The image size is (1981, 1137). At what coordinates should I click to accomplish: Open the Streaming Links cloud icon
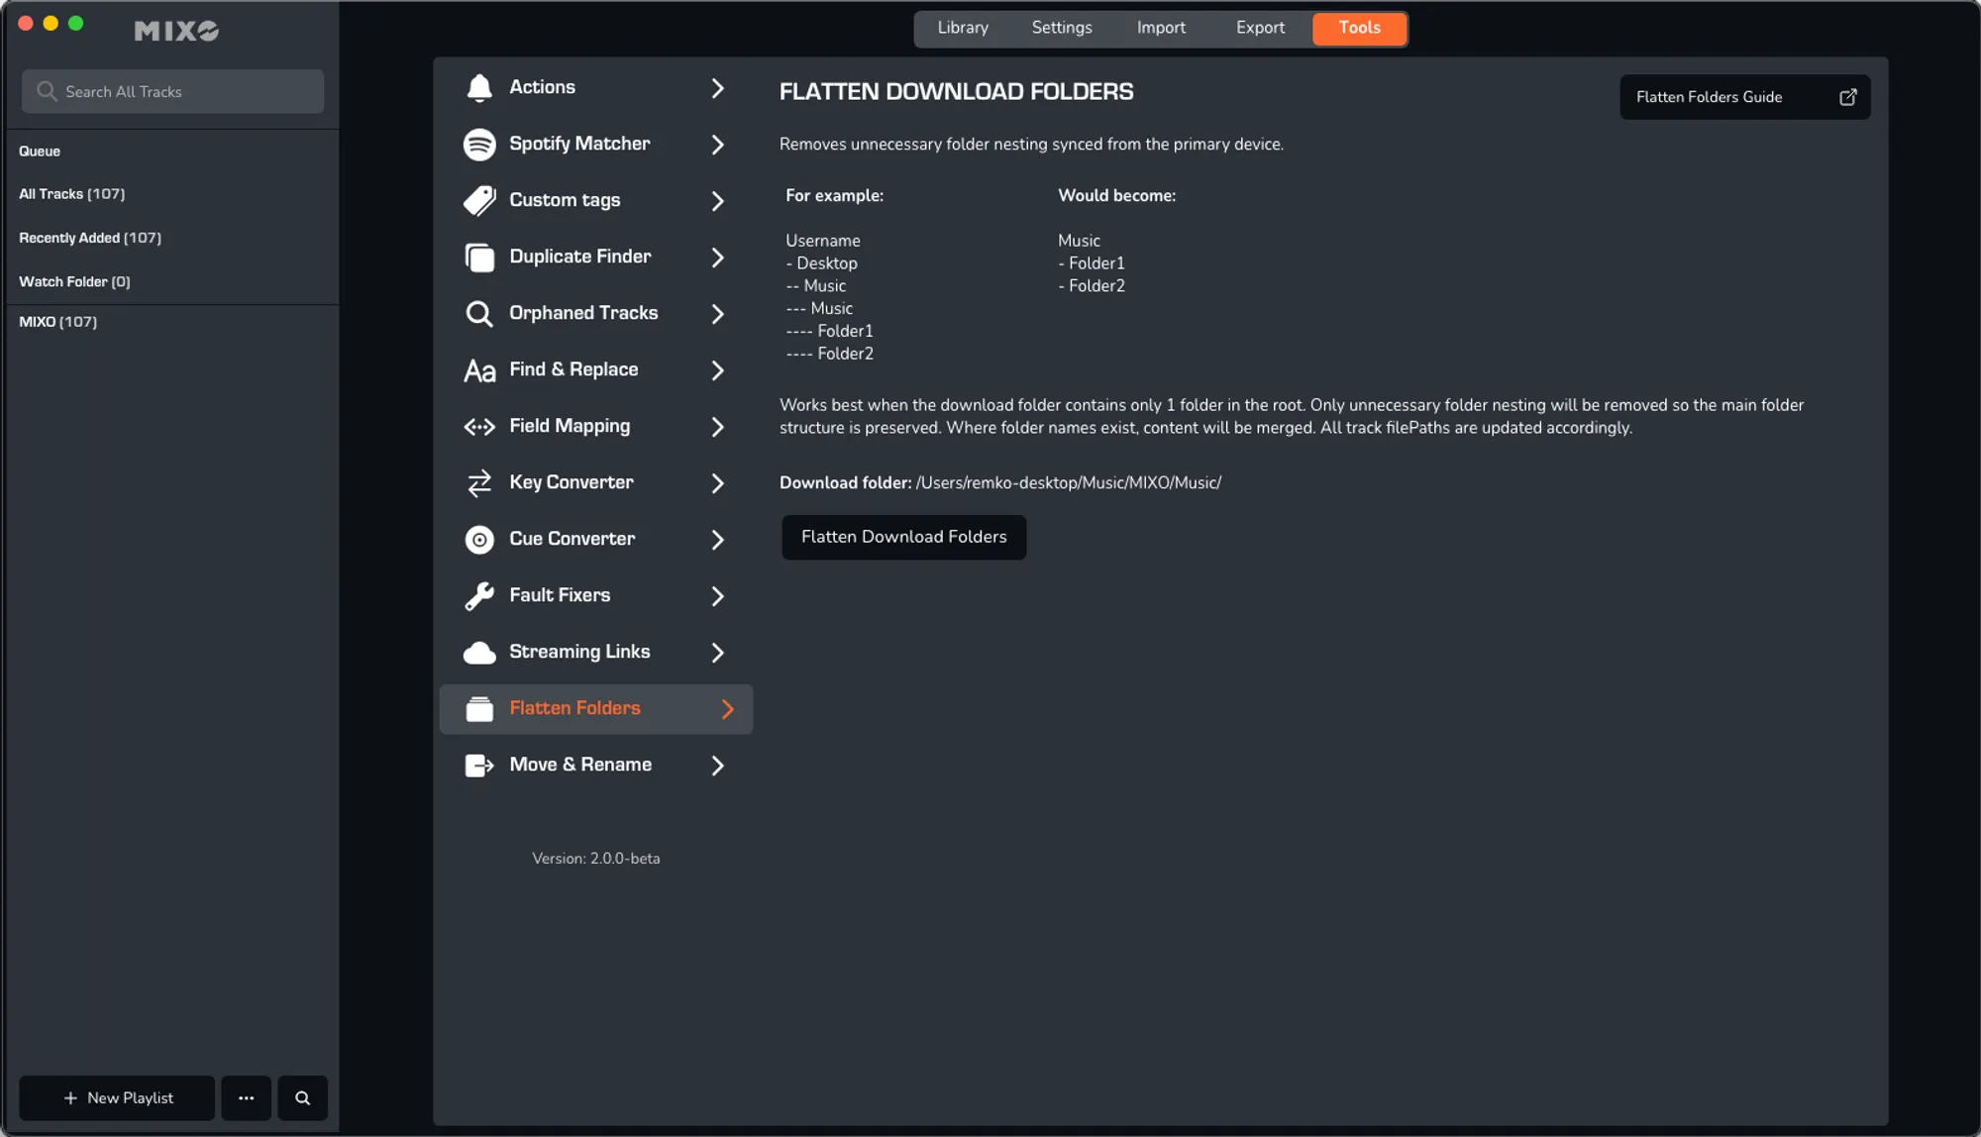[x=479, y=652]
